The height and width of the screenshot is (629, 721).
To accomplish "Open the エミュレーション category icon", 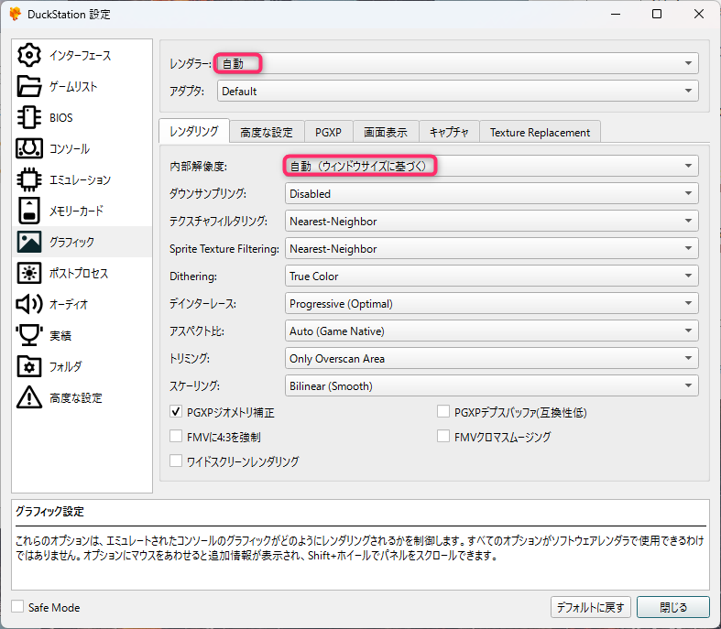I will point(29,179).
